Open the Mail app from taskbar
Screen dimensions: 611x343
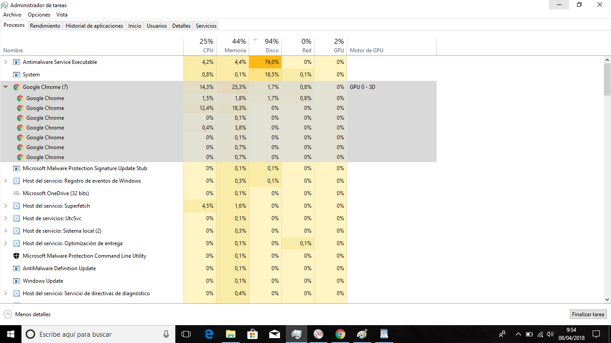click(274, 334)
